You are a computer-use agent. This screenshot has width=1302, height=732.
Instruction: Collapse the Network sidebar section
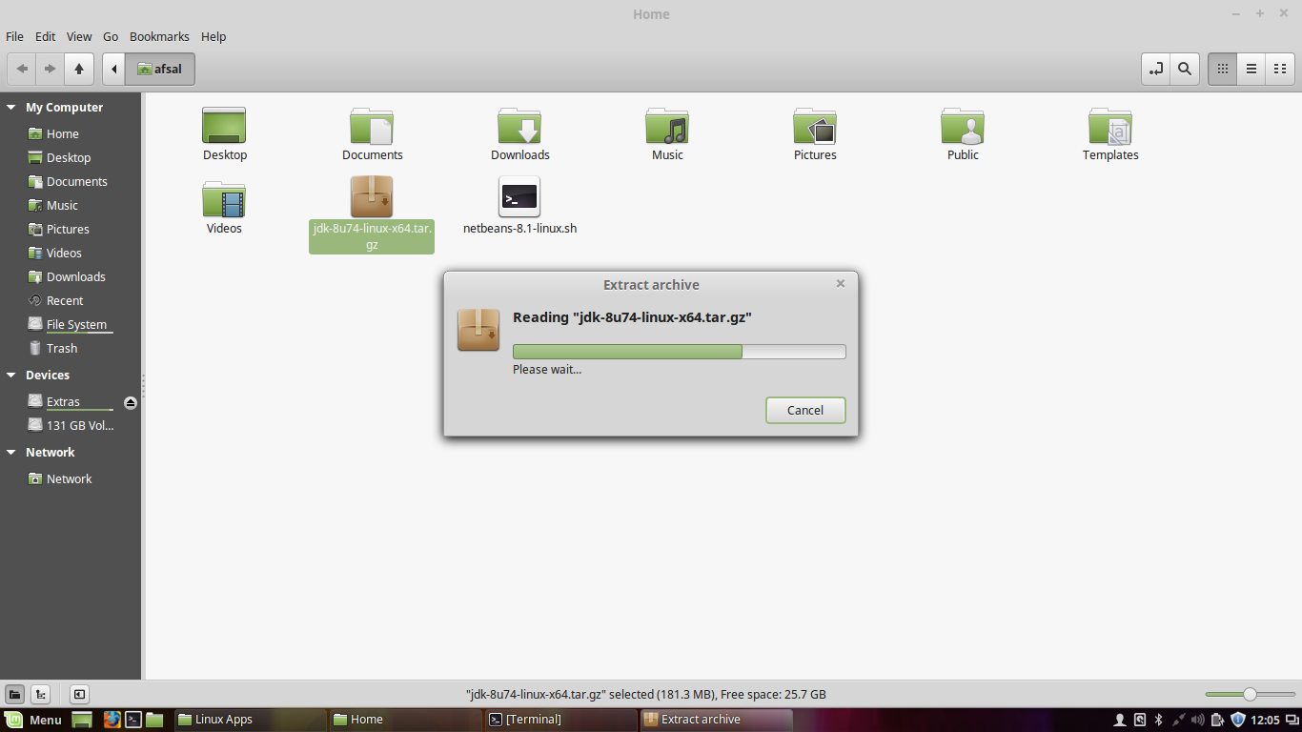click(x=11, y=453)
